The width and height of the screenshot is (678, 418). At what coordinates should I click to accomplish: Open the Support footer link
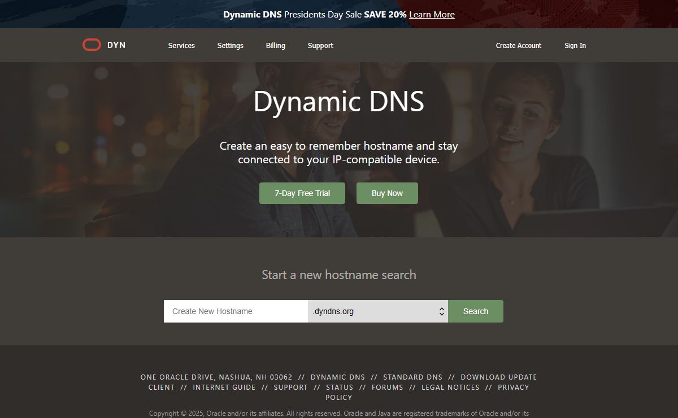coord(291,387)
